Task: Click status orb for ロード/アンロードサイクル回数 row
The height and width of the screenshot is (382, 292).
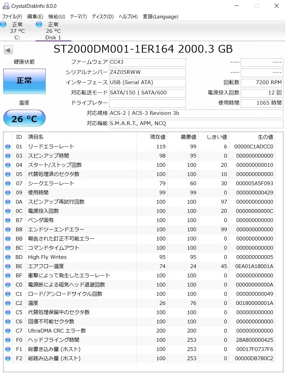Action: 8,294
